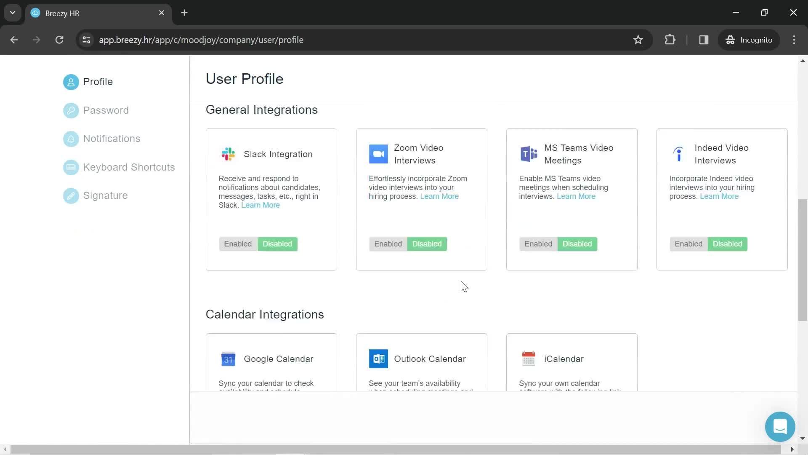
Task: Open the Notifications settings section
Action: coord(112,138)
